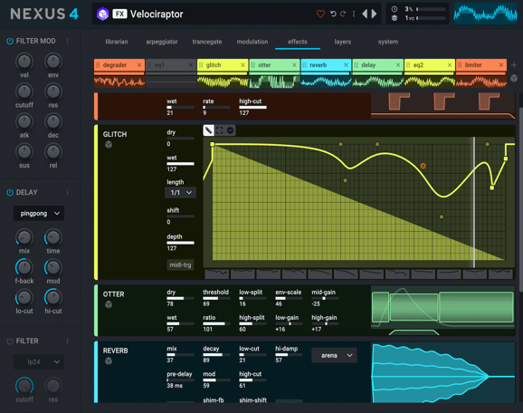Screen dimensions: 523x413
Task: Click the first glitch curve preset thumbnail
Action: click(x=217, y=274)
